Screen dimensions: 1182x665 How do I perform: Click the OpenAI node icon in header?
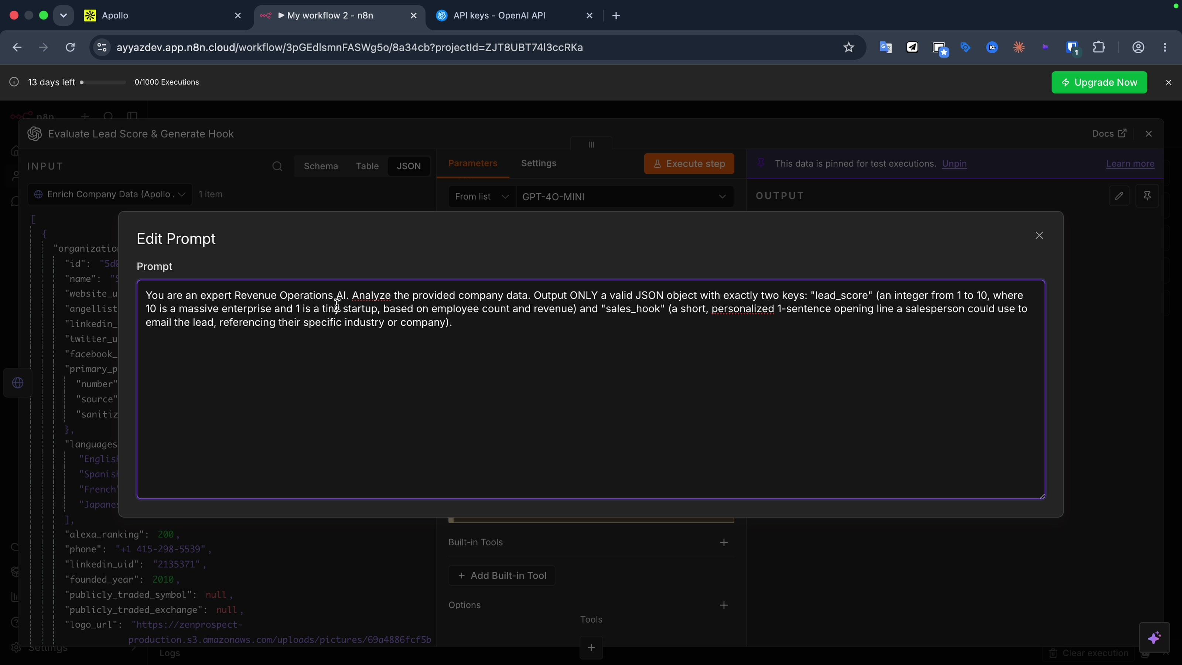tap(34, 133)
